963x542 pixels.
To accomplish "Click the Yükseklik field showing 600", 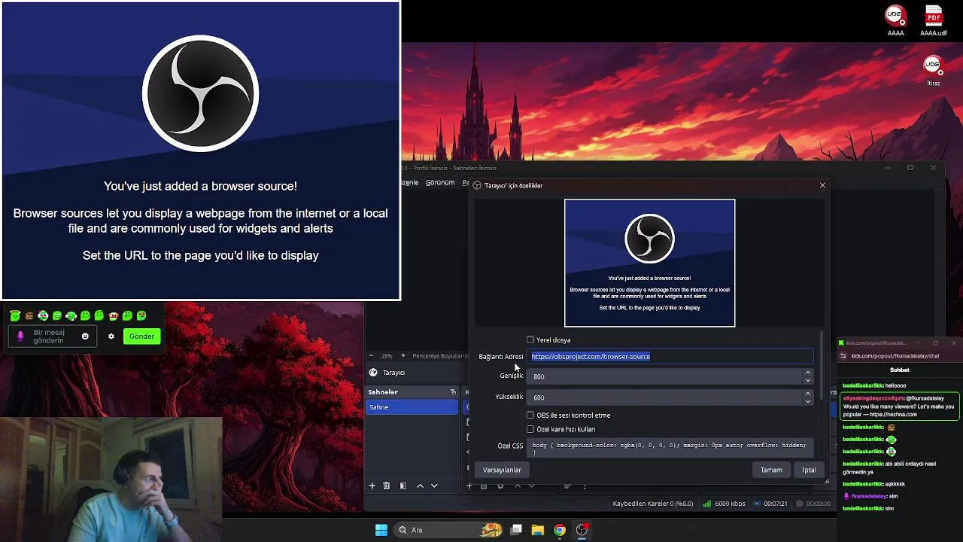I will click(666, 397).
